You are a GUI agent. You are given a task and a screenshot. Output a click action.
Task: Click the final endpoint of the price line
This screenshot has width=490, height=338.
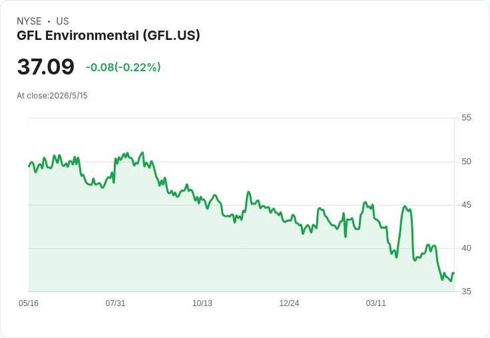coord(454,273)
